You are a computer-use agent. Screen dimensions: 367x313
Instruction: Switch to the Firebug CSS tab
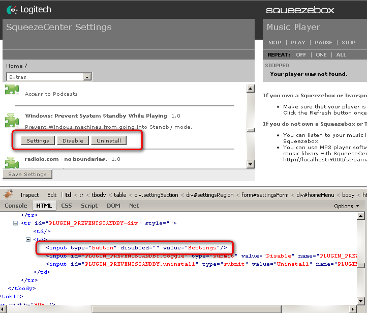[67, 206]
